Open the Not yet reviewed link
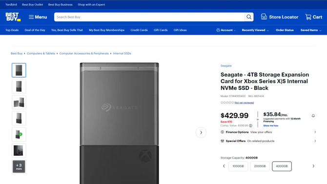 tap(244, 102)
